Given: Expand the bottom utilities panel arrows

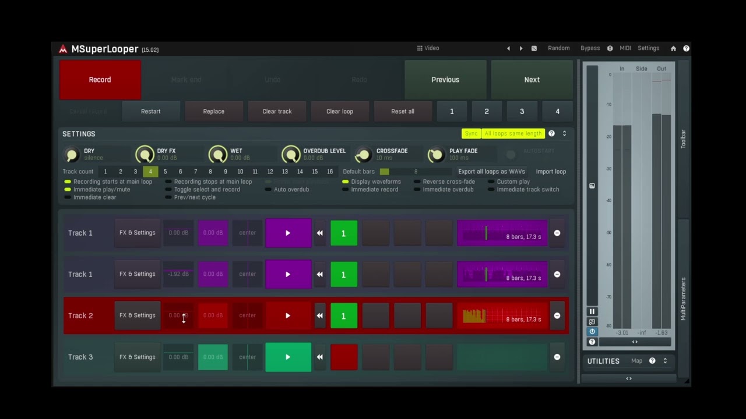Looking at the screenshot, I should click(x=629, y=379).
